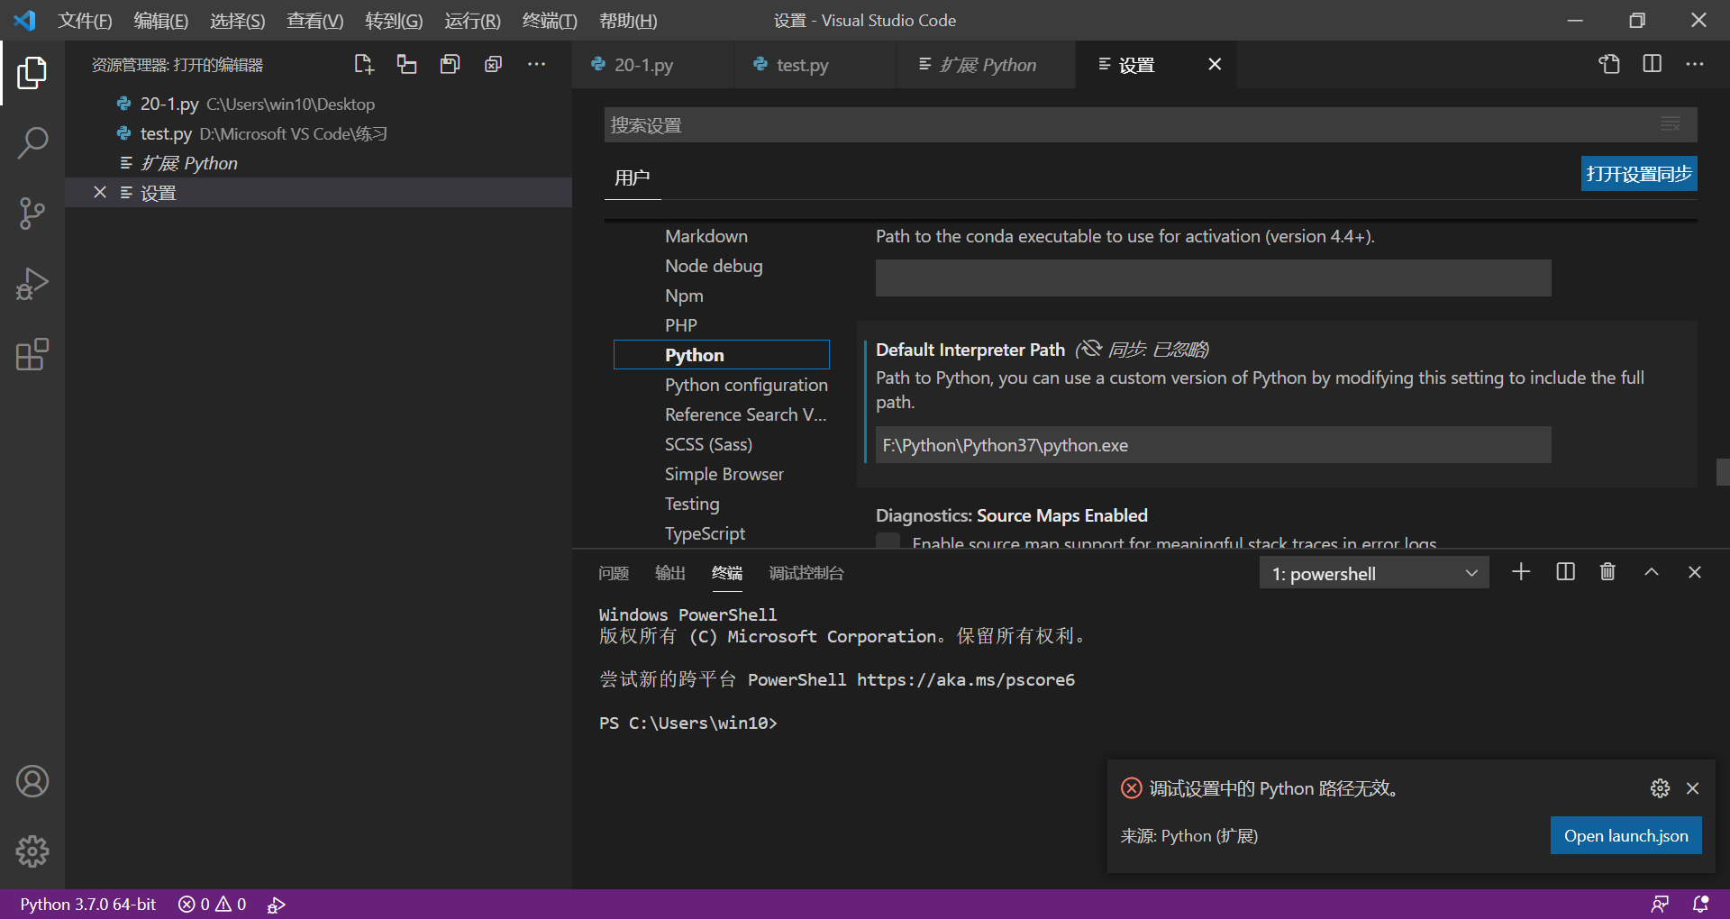Click Python 3.7.0 64-bit interpreter in status bar
This screenshot has height=919, width=1730.
point(88,905)
